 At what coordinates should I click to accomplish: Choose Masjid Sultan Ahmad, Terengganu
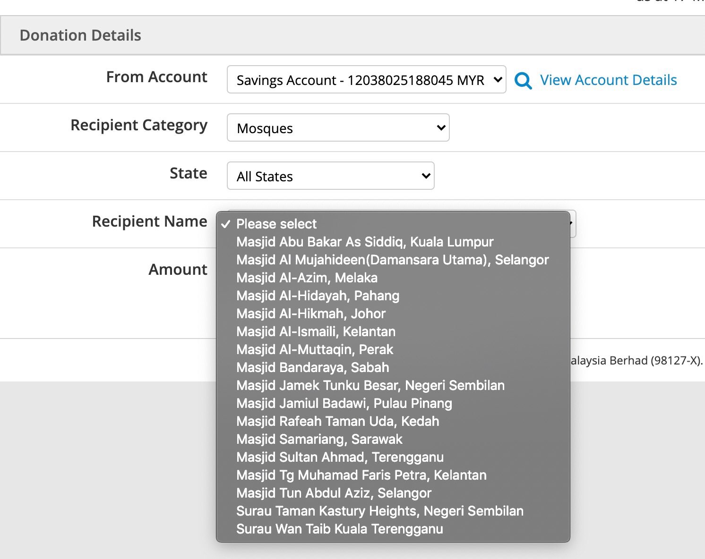tap(393, 457)
